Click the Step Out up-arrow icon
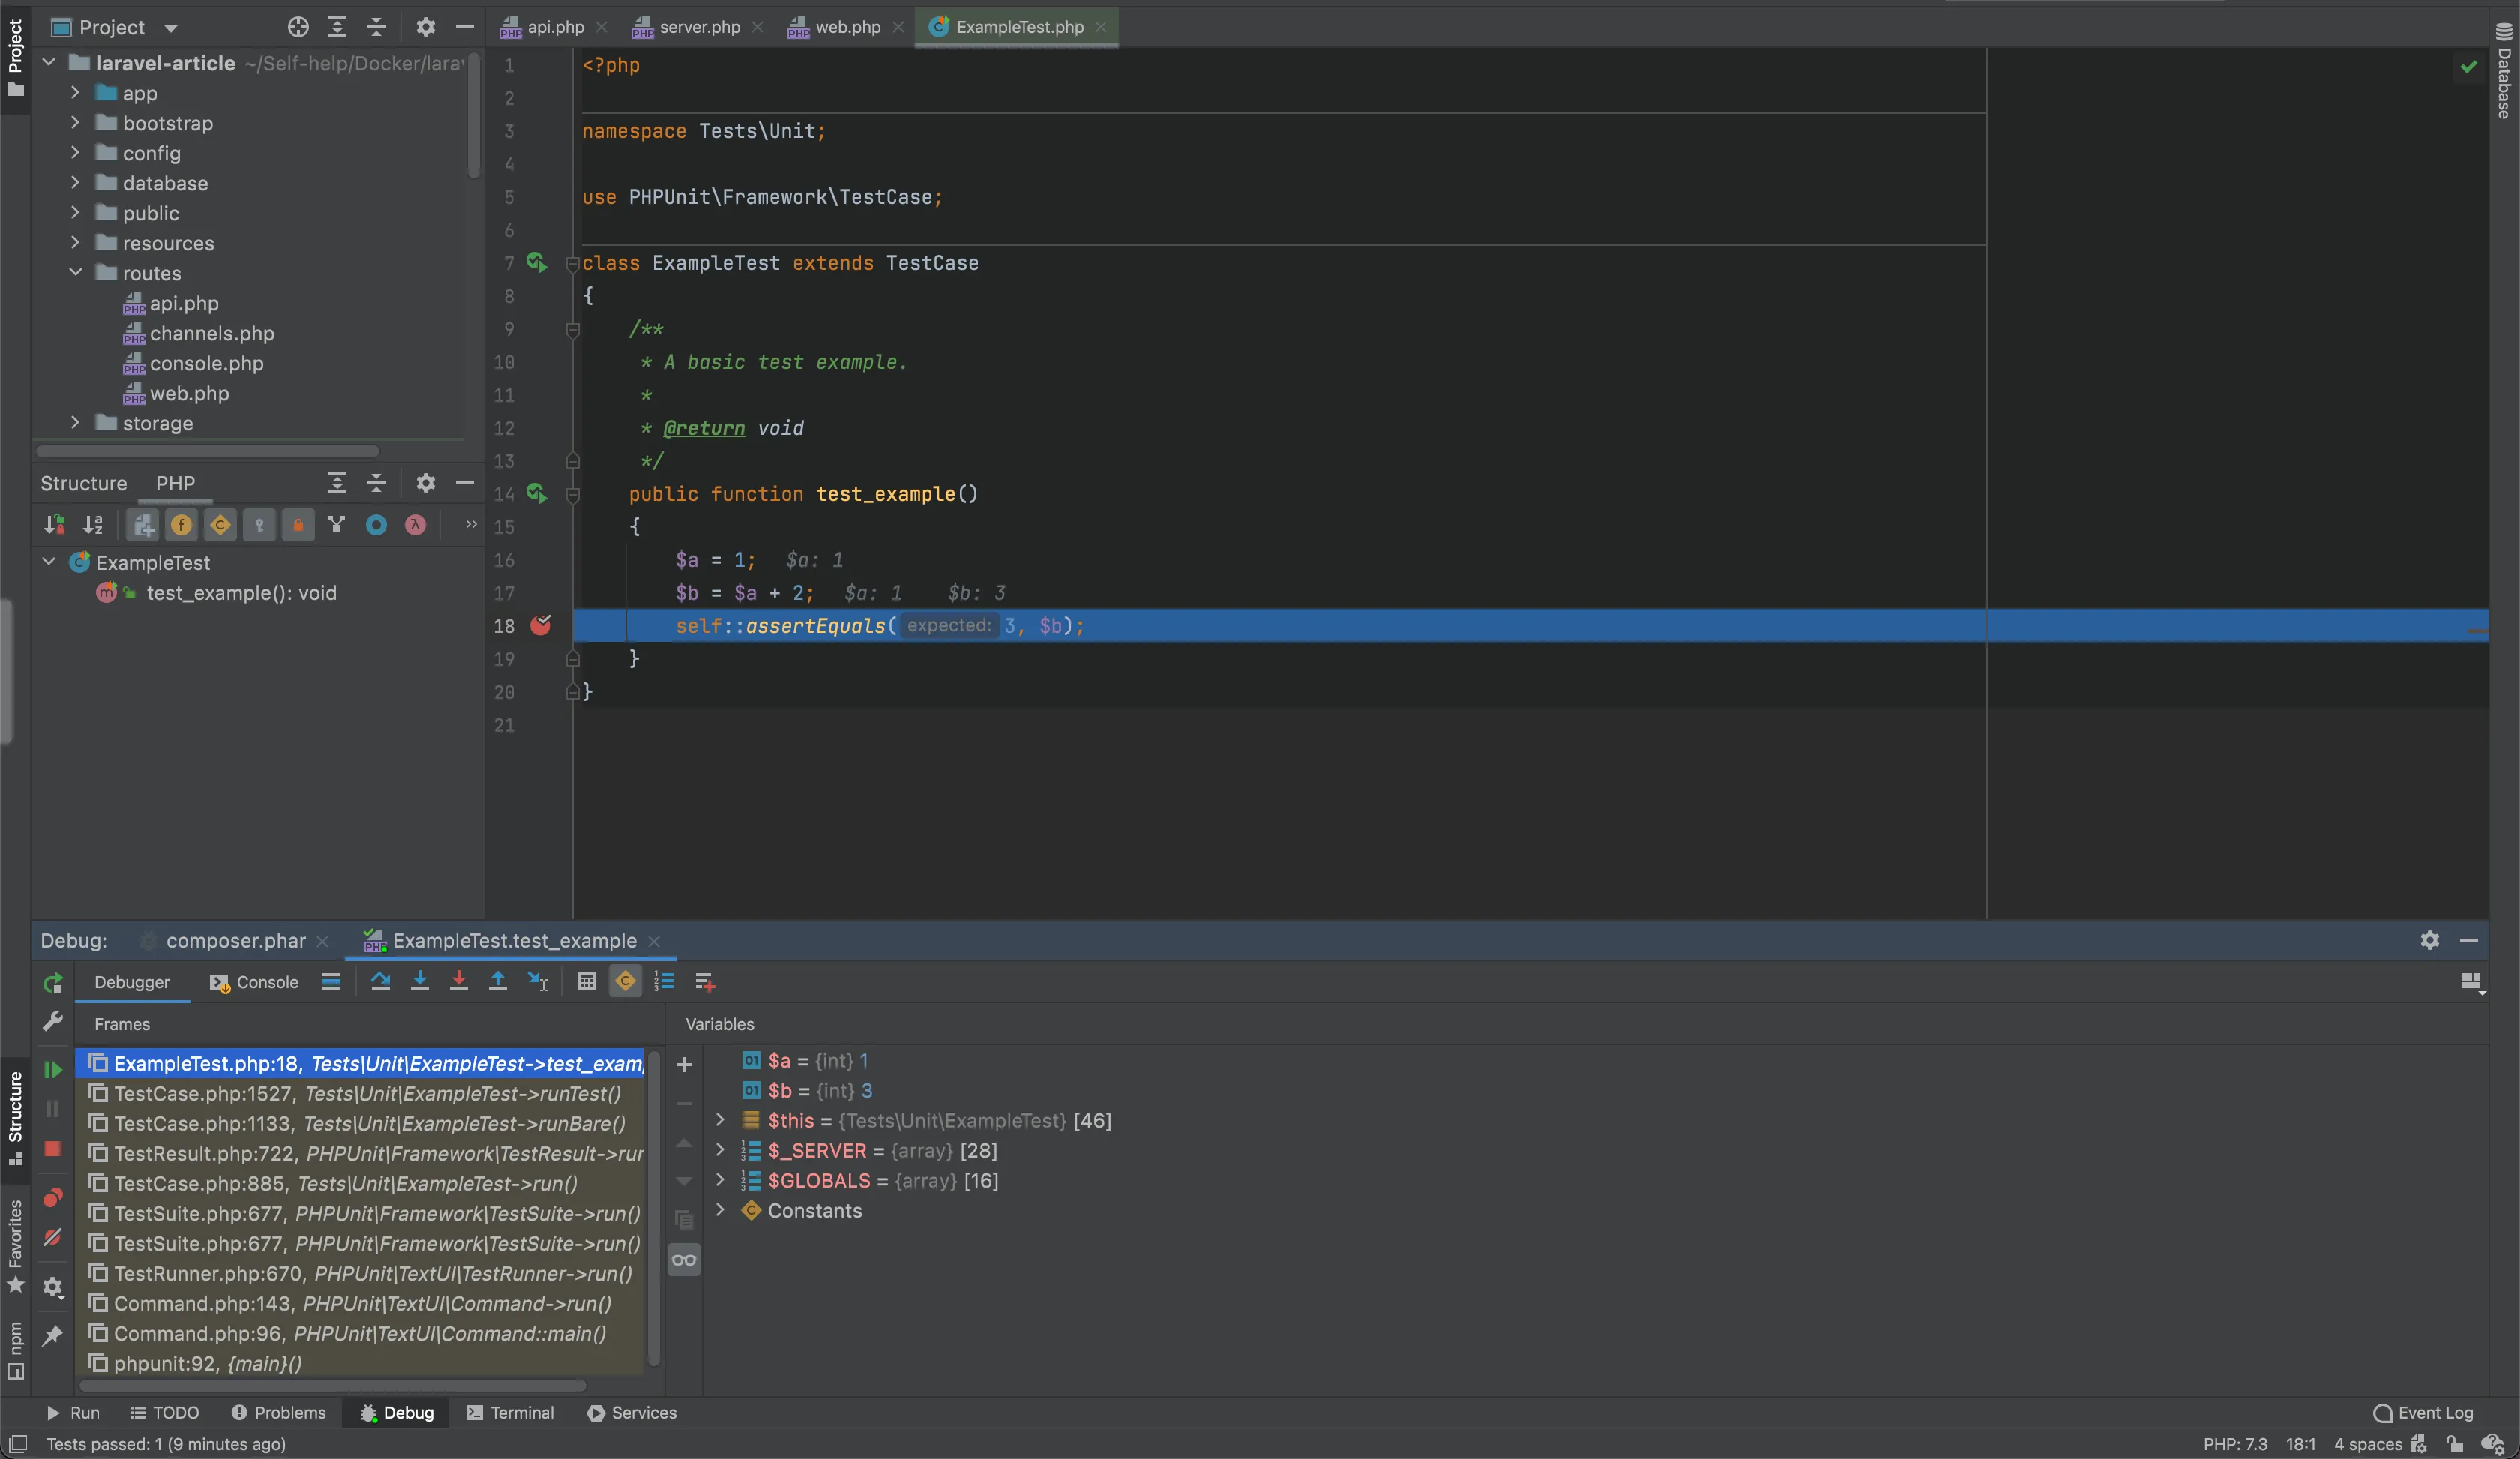Viewport: 2520px width, 1459px height. pyautogui.click(x=497, y=981)
